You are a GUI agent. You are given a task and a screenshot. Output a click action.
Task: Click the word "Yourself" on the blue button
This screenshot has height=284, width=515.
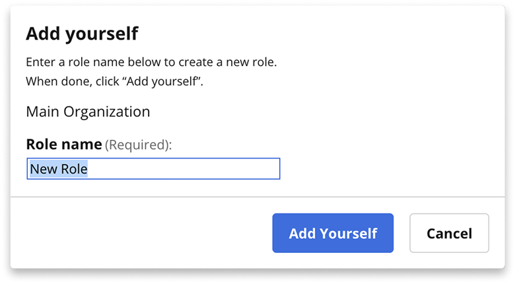coord(349,233)
